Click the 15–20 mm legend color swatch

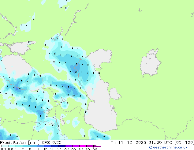click(x=48, y=146)
